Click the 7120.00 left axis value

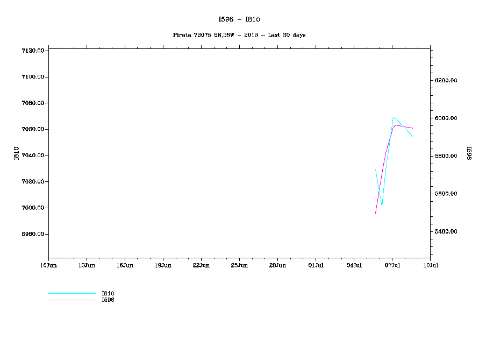[x=32, y=51]
